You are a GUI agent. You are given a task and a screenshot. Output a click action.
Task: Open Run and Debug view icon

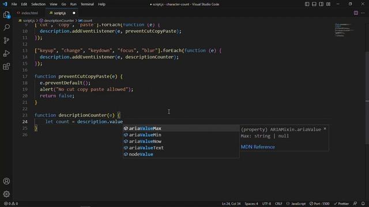[6, 53]
